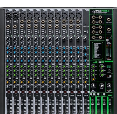Toggle the FX mute switch by the display
Viewport: 117px width, 114px height.
point(110,76)
